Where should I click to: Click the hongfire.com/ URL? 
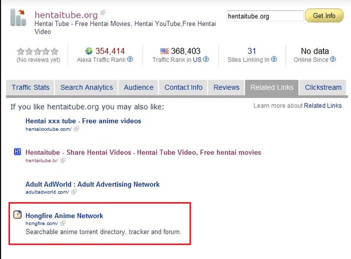pyautogui.click(x=42, y=223)
